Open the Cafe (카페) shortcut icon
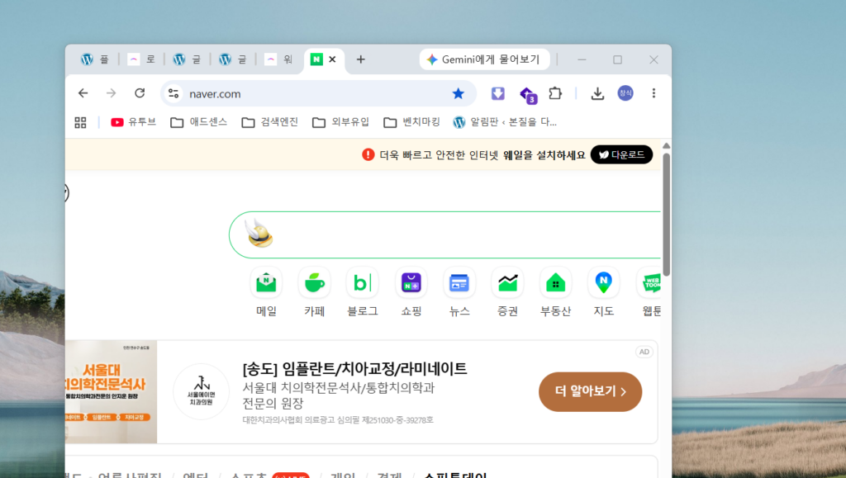Viewport: 846px width, 478px height. 314,283
